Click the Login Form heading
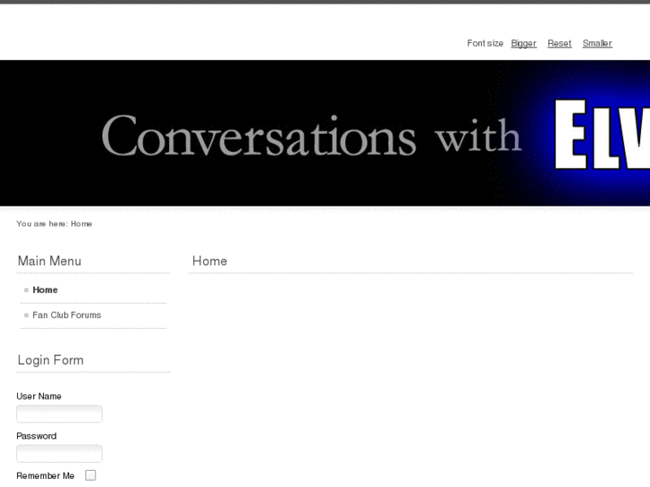This screenshot has height=487, width=650. (x=51, y=360)
